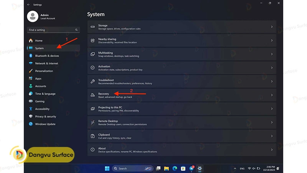This screenshot has height=173, width=307.
Task: Click the Windows Update sidebar icon
Action: tap(30, 124)
